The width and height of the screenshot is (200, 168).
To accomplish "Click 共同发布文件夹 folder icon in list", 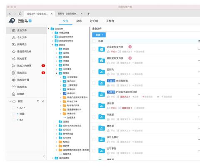I will 102,60.
